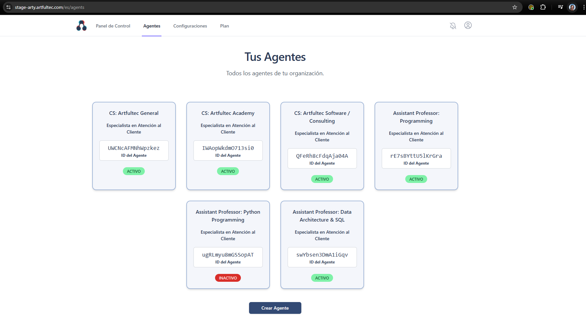Click the agent ID IWAopWkdmO713si0

228,148
